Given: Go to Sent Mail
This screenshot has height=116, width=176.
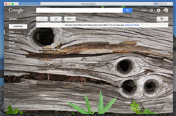Looking at the screenshot, I should click(13, 39).
